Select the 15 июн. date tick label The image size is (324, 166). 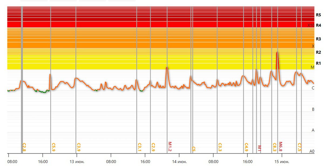(x=282, y=162)
